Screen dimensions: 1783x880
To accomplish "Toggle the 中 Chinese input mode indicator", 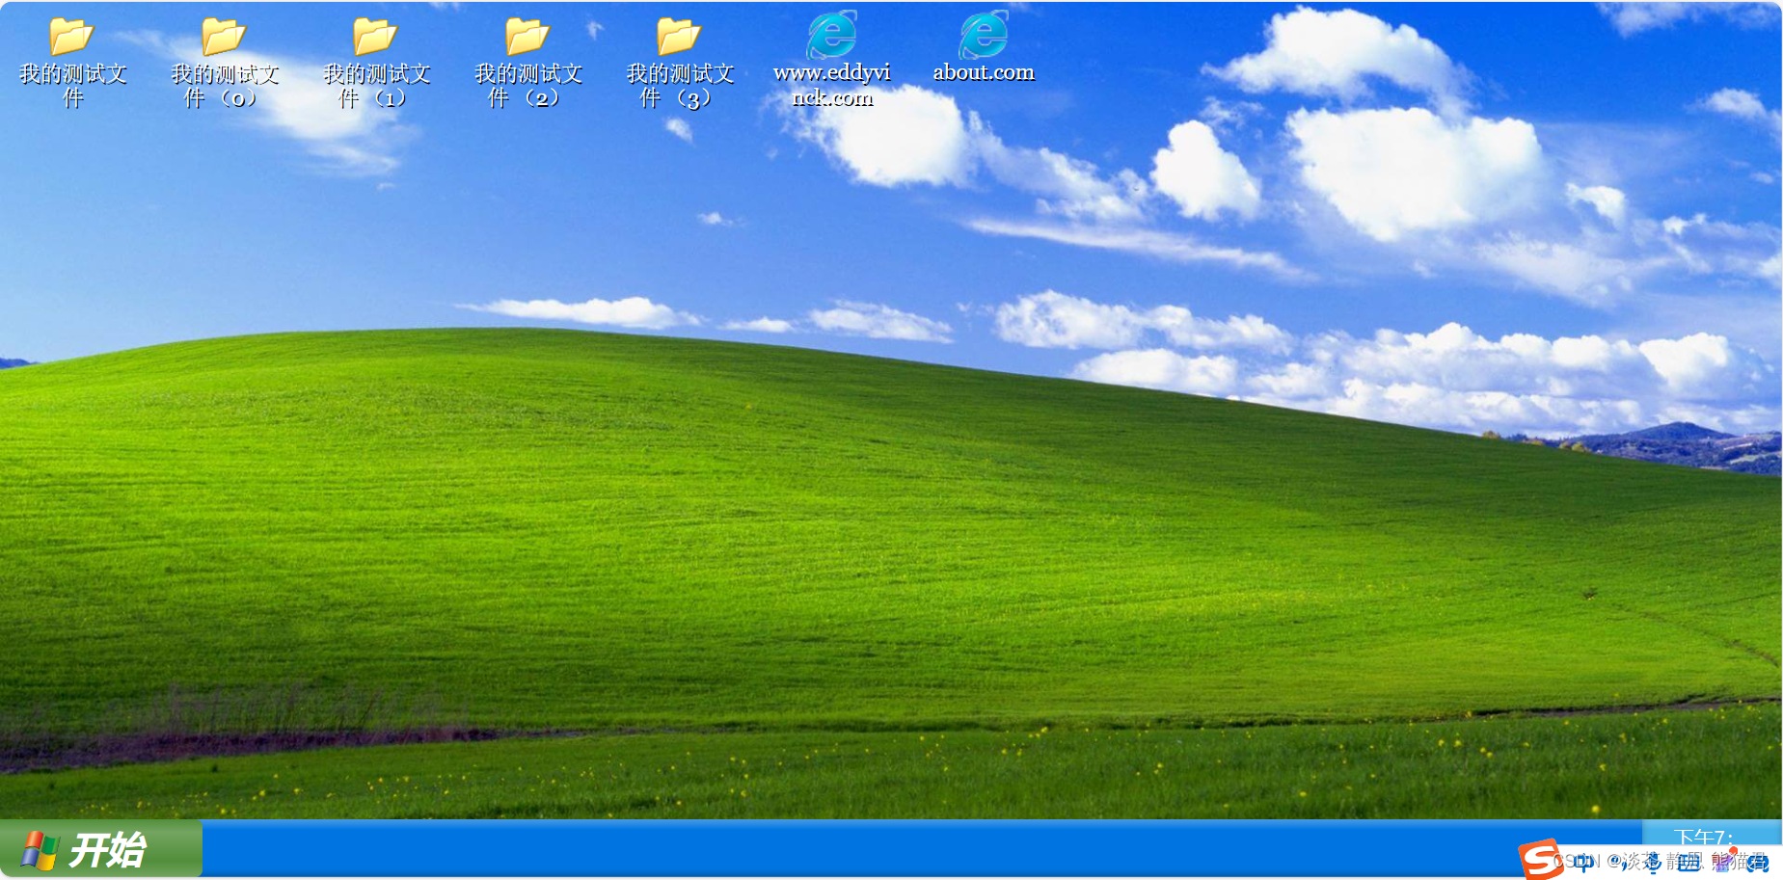I will tap(1582, 862).
